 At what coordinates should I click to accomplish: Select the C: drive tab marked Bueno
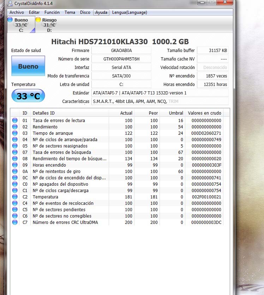point(21,25)
